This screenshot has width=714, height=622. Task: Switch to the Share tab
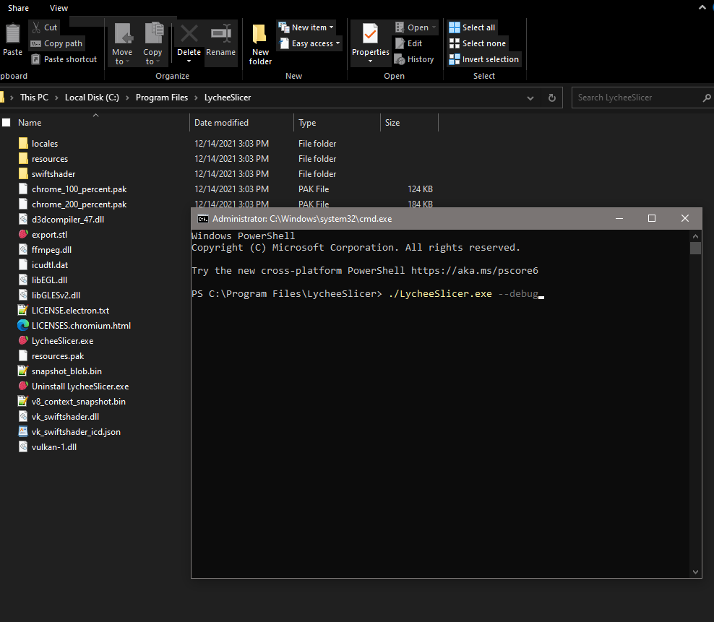pos(18,8)
